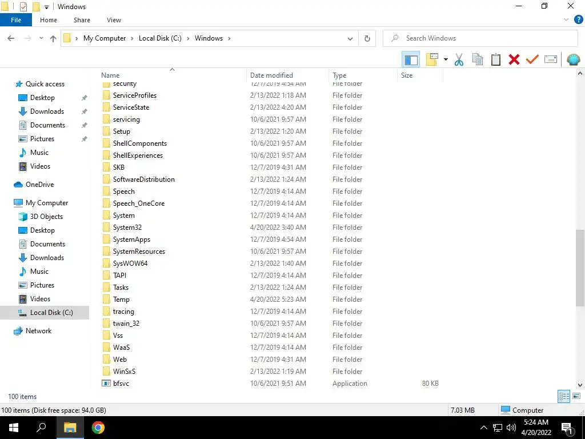
Task: Select the WinSxS folder
Action: (x=124, y=372)
